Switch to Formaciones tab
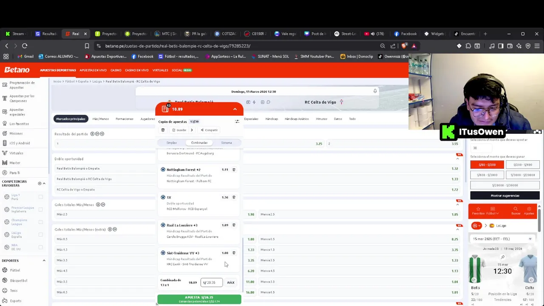Screen dimensions: 544x306 click(x=125, y=119)
